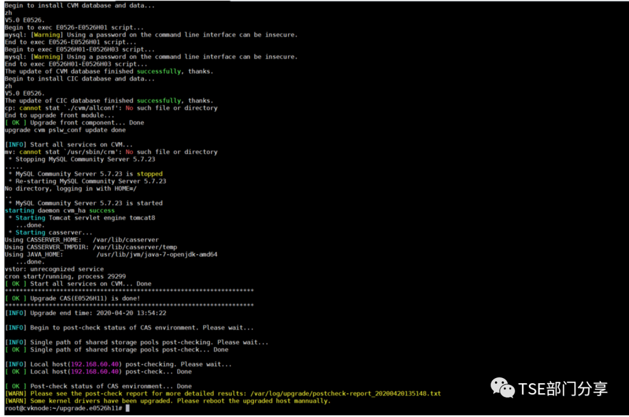Click 'Using CASSERVER_TMPDIR: /var/lib/casserver/temp' line

[x=91, y=247]
